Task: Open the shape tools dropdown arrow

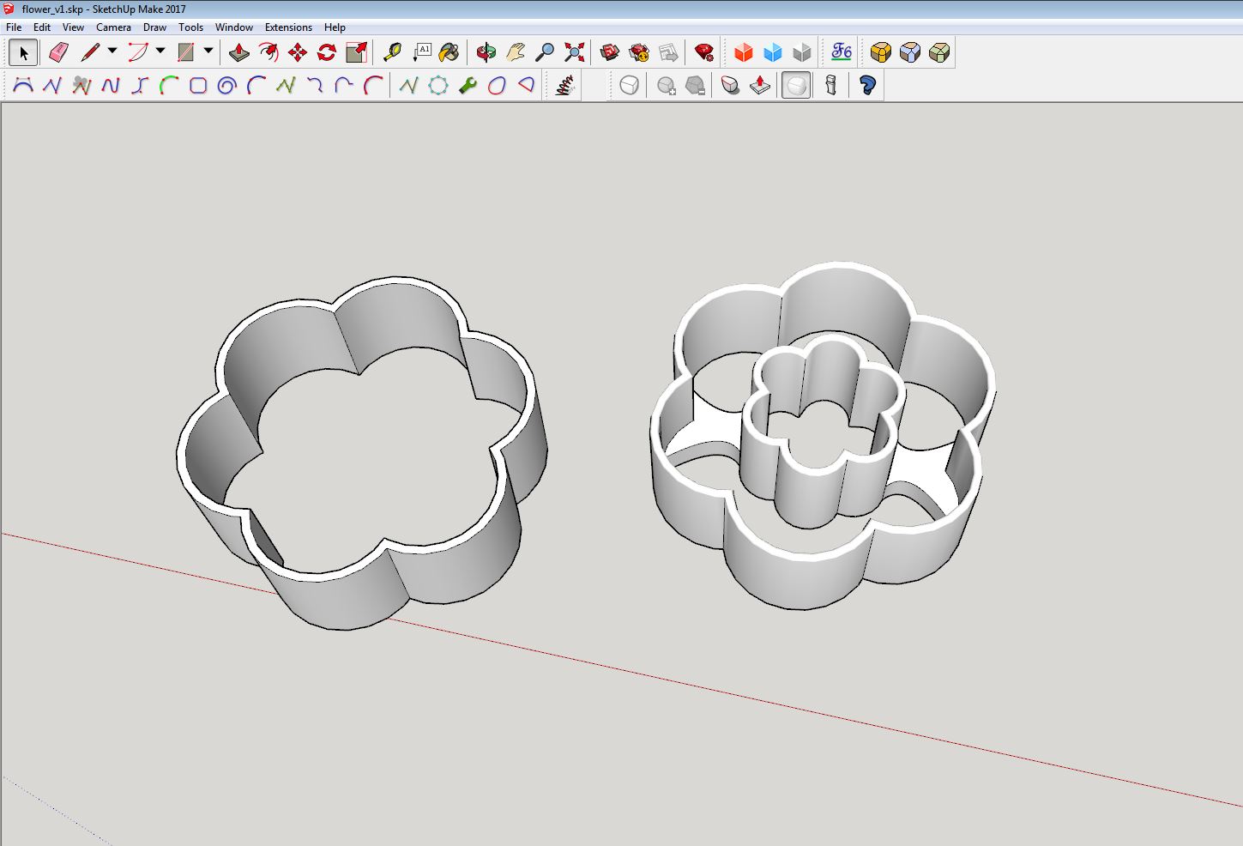Action: coord(208,51)
